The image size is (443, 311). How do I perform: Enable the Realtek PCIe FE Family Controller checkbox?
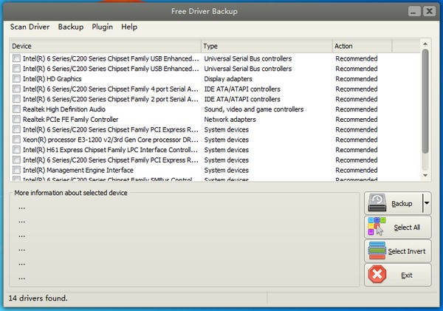(16, 119)
